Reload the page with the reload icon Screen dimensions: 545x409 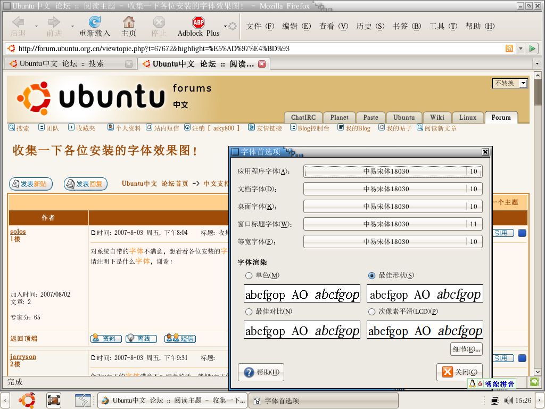pyautogui.click(x=94, y=22)
